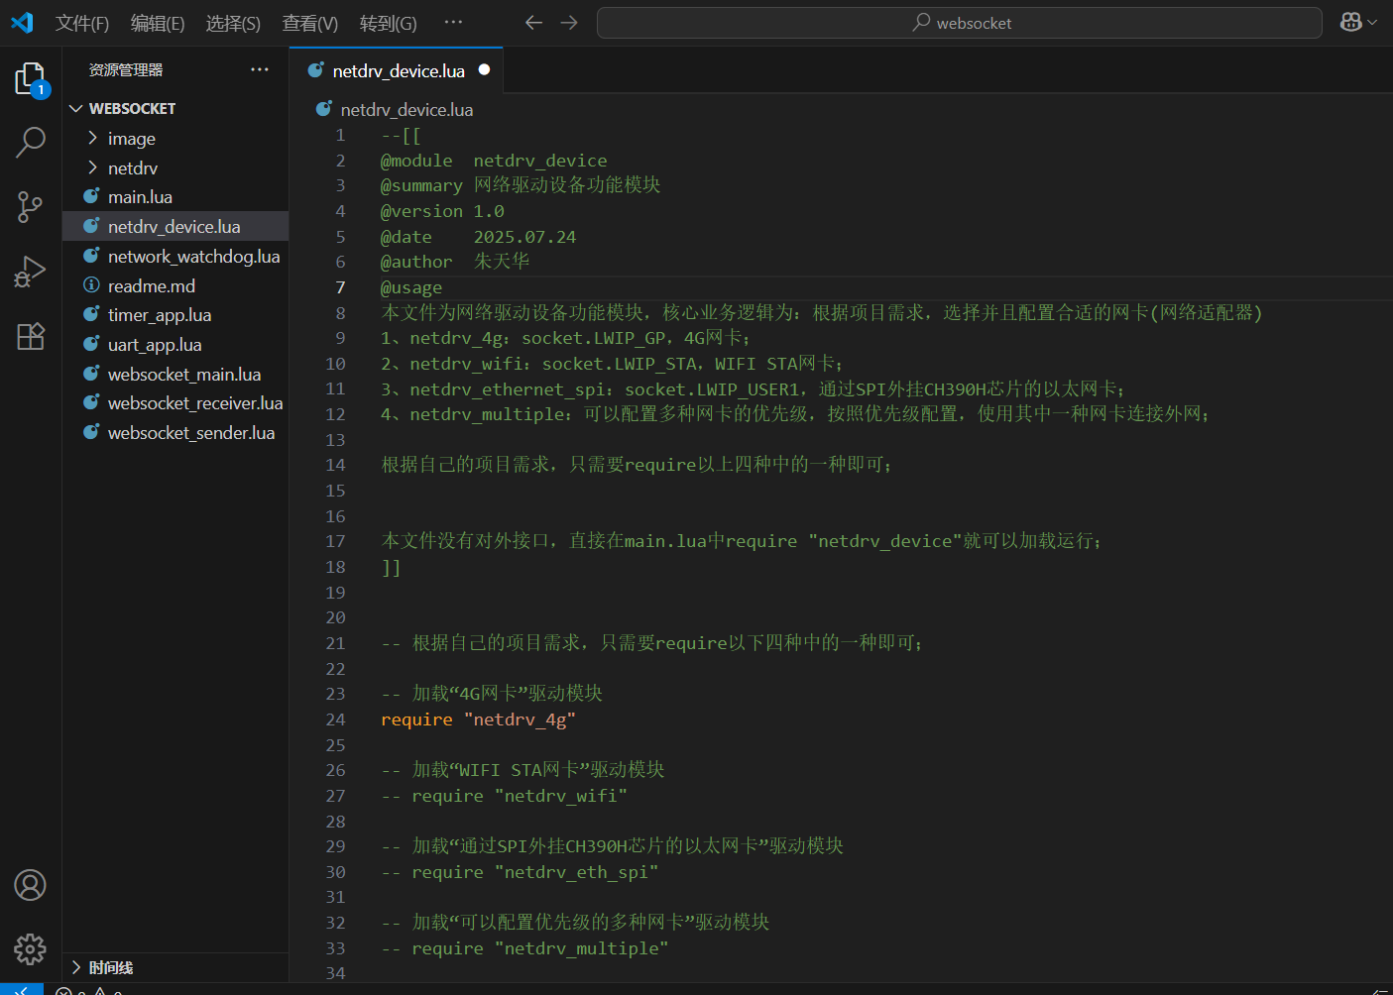Open websocket_sender.lua file

click(175, 433)
